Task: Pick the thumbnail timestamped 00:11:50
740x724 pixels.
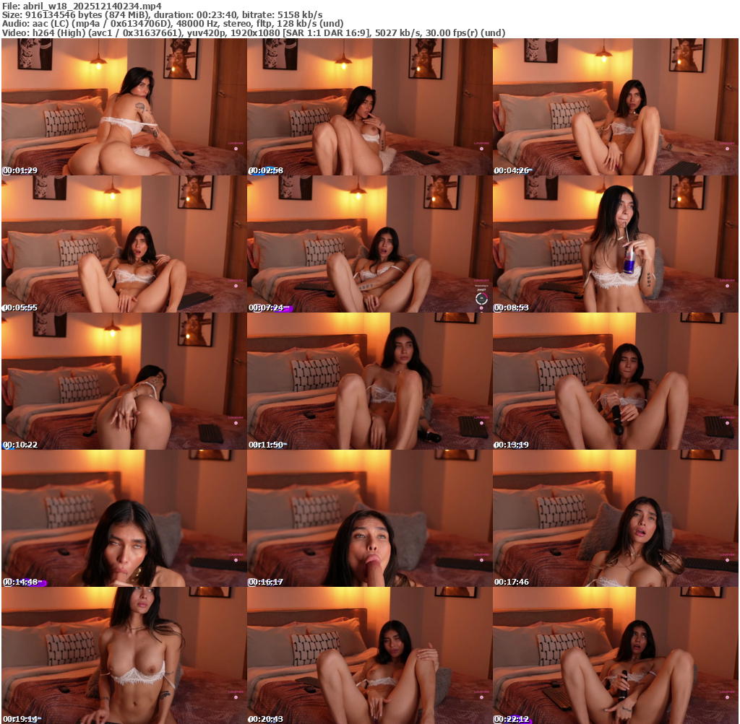Action: click(x=369, y=381)
